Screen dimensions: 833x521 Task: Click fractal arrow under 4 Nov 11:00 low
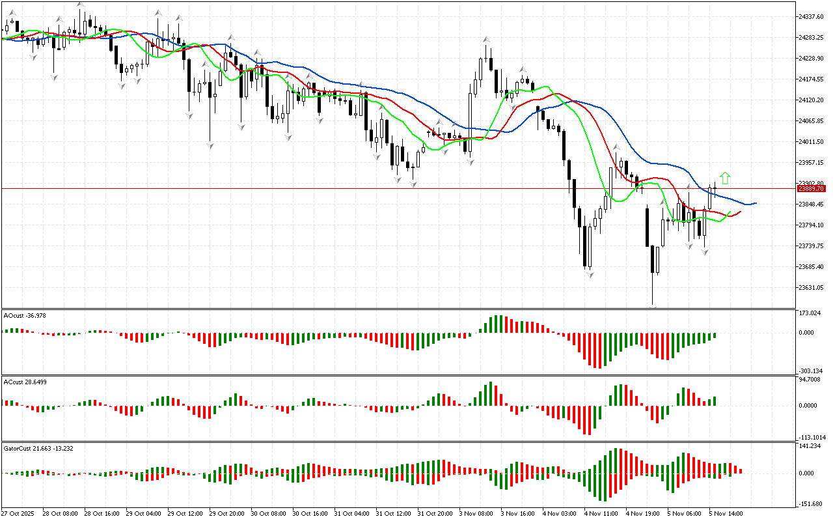point(590,275)
